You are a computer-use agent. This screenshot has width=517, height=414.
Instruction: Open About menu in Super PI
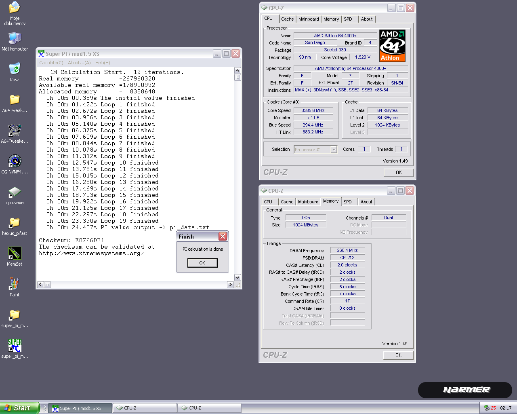pyautogui.click(x=79, y=63)
